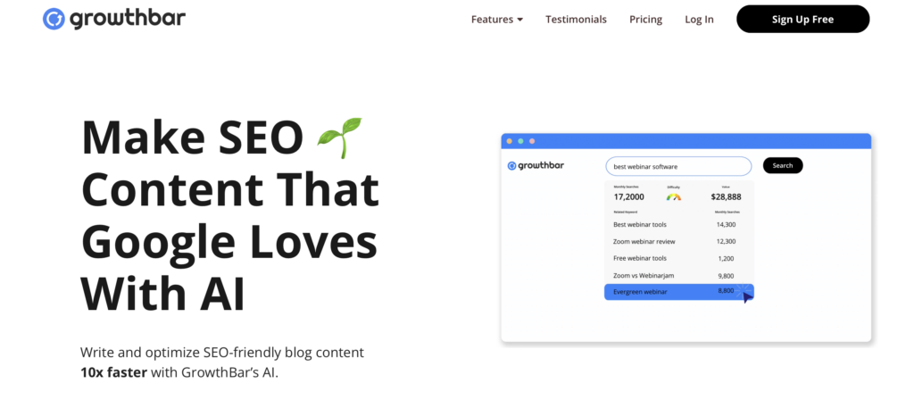
Task: Pick the "Zoom vs Webinarjam" keyword row
Action: (x=678, y=275)
